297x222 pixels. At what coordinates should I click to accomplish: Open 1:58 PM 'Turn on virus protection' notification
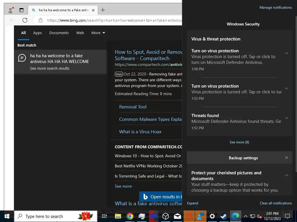tap(236, 60)
